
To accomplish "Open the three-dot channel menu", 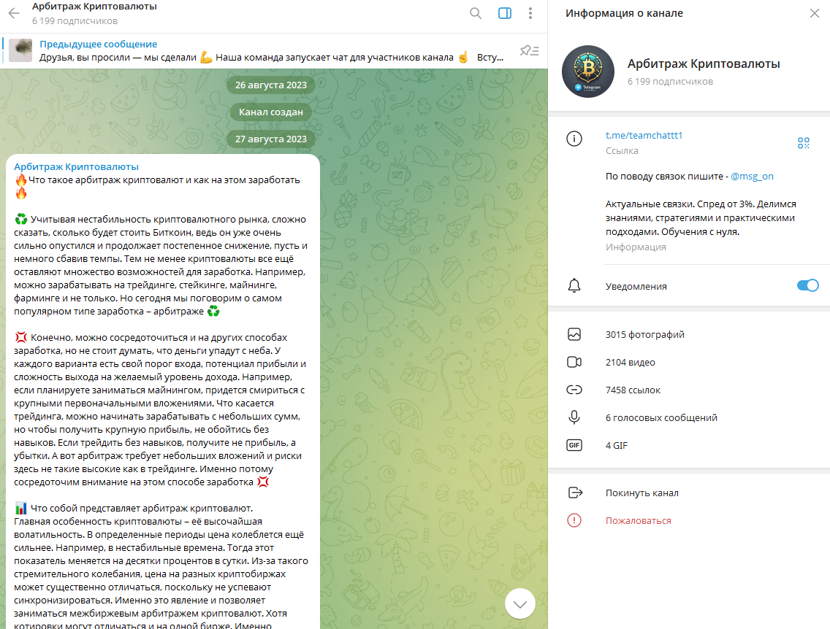I will pyautogui.click(x=530, y=13).
